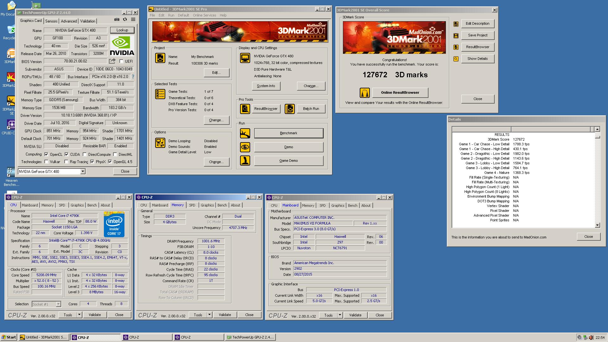This screenshot has height=342, width=608.
Task: Expand the Tools arrow in CPU-Z Mainboard window
Action: 340,315
